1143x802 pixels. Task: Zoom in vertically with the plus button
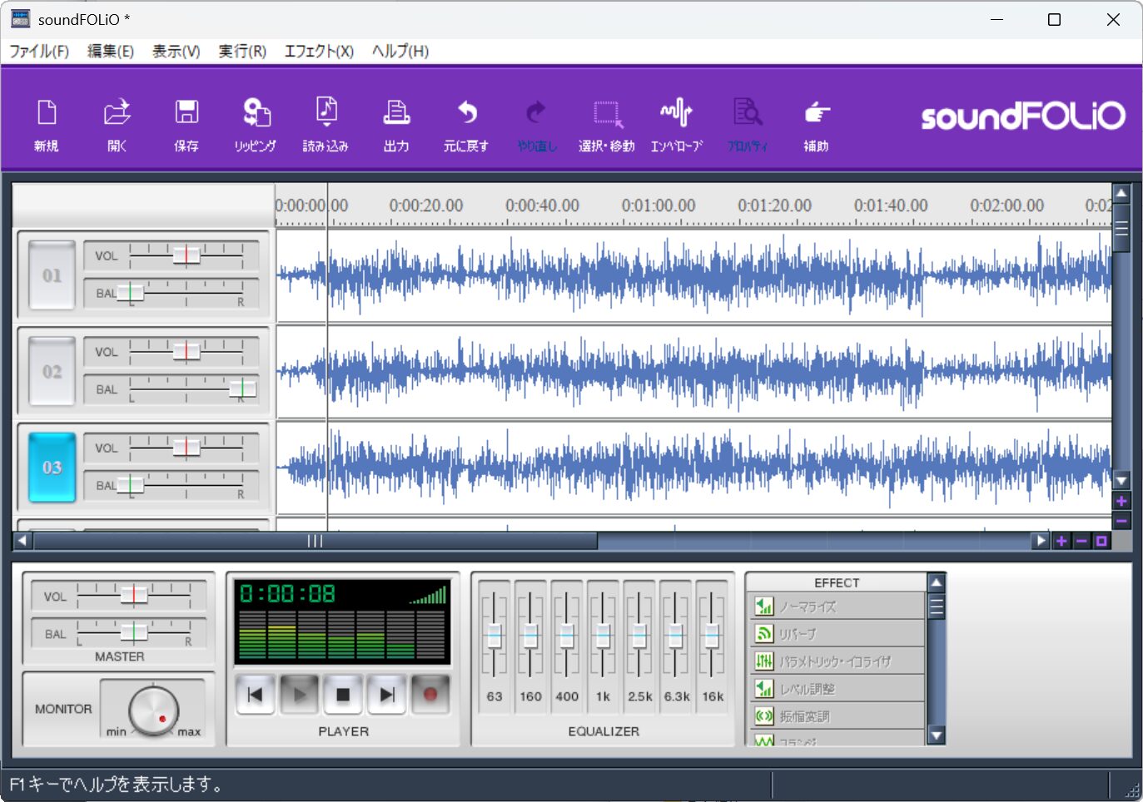[1121, 502]
